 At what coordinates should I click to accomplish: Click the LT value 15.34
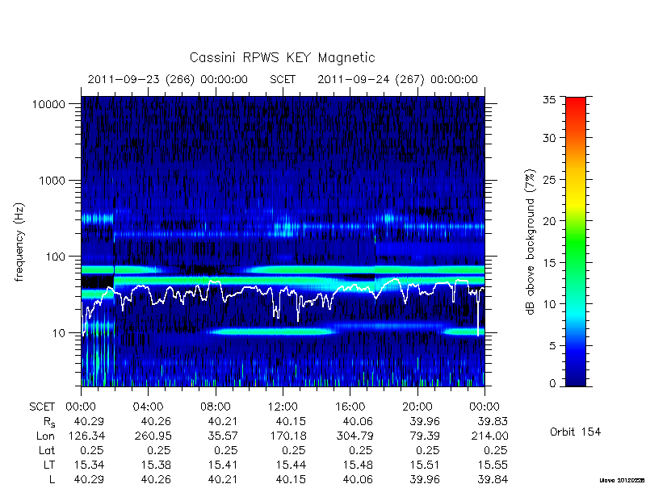point(89,465)
